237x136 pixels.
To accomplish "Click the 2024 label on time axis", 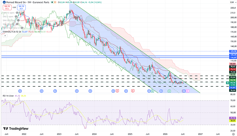I will (94, 134).
